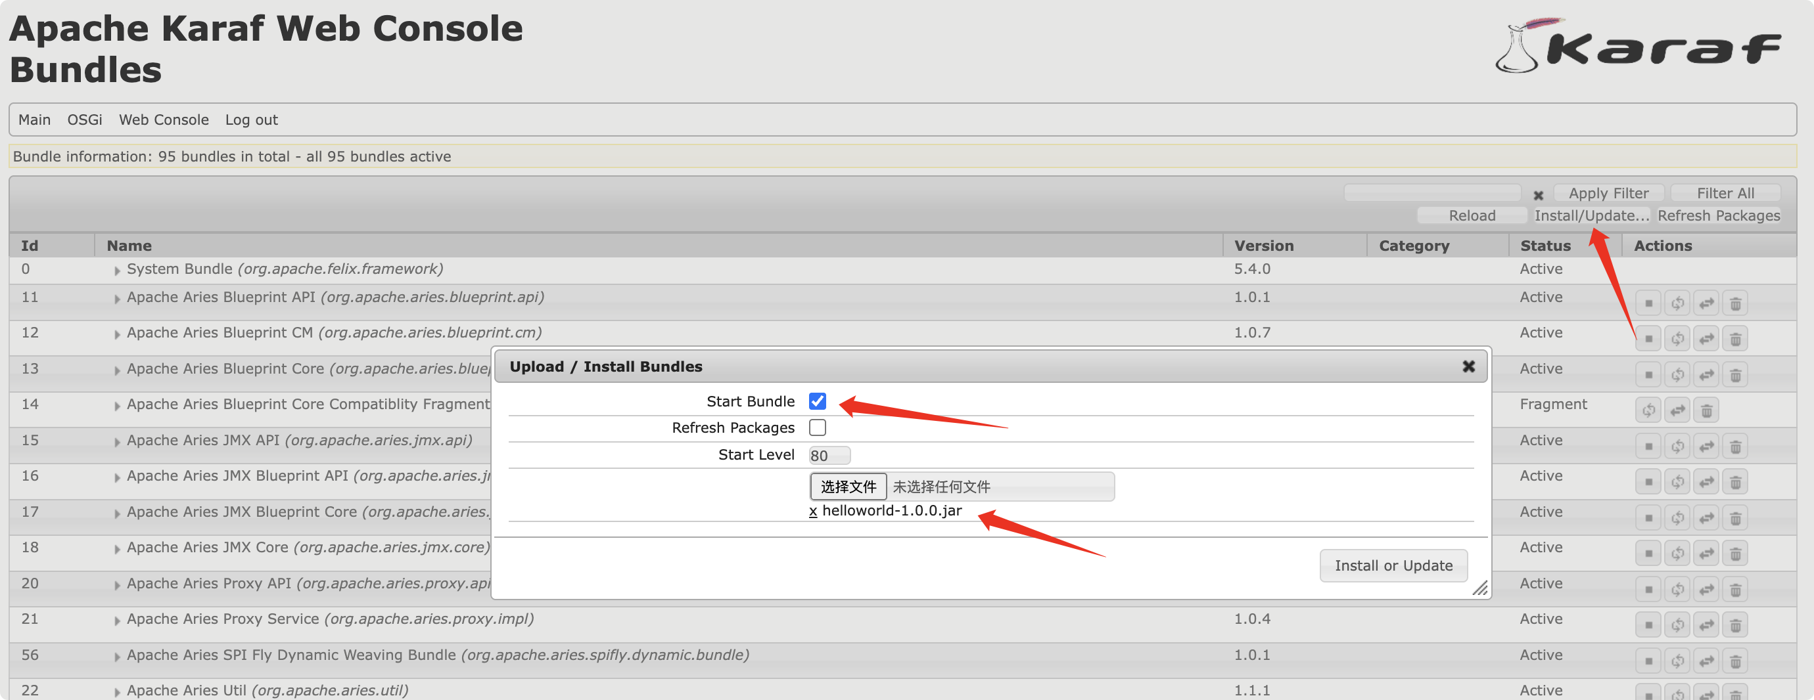Refresh imports for Fragment bundle 14
Image resolution: width=1814 pixels, height=700 pixels.
click(x=1648, y=410)
